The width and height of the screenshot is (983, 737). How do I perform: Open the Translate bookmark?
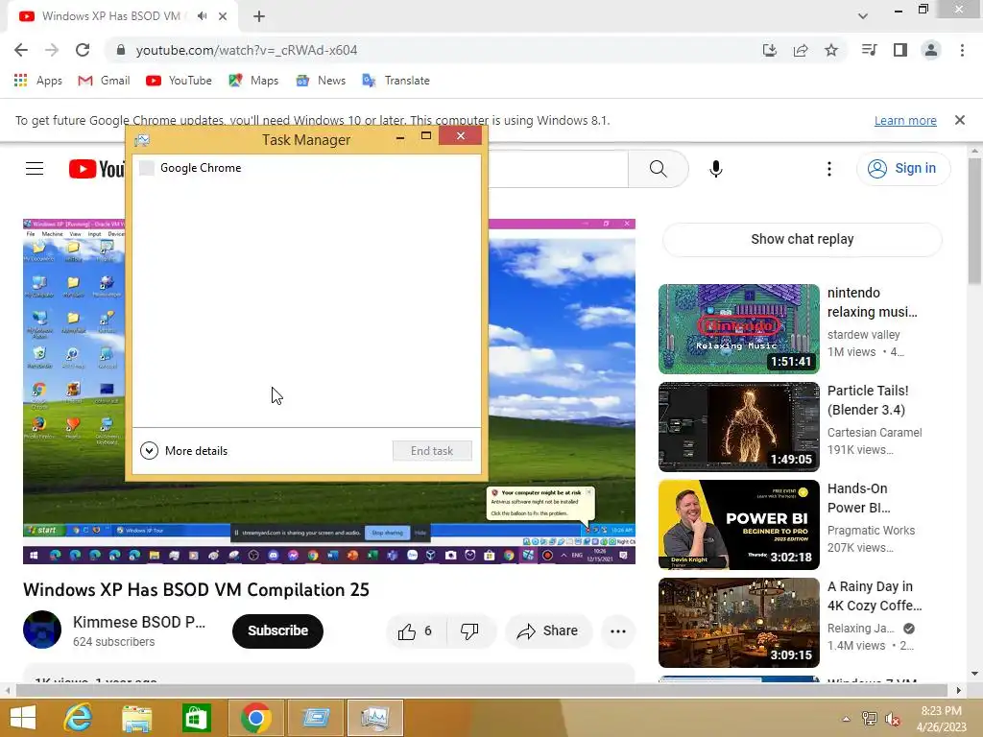pos(396,81)
